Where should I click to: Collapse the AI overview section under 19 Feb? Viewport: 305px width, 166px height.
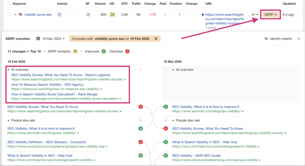(x=9, y=70)
